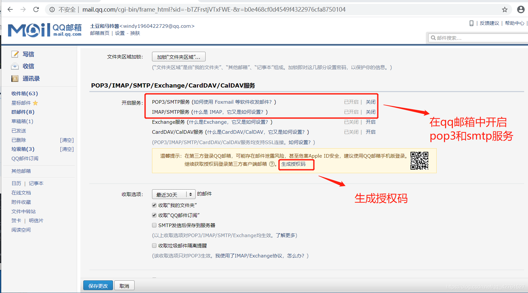The width and height of the screenshot is (528, 293).
Task: Open 明信片 link in sidebar
Action: [x=36, y=221]
